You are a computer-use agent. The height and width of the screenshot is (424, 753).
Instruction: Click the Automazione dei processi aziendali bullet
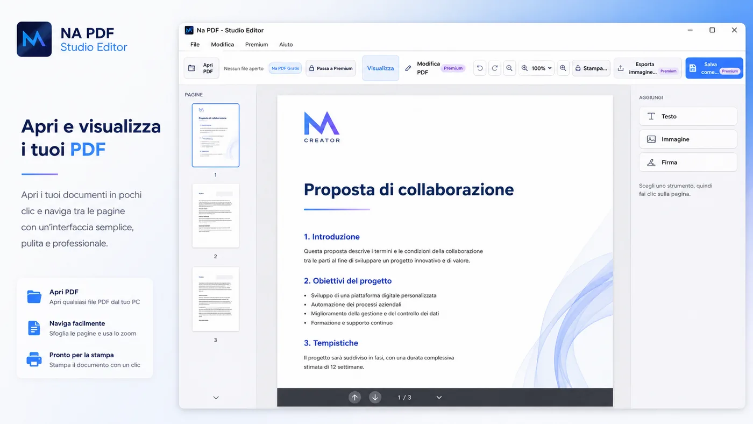(x=356, y=305)
